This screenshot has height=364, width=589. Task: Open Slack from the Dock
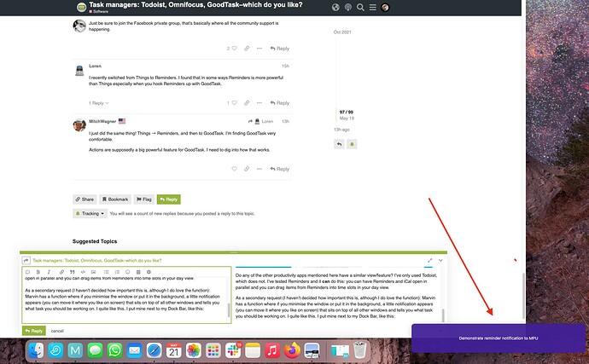[233, 351]
